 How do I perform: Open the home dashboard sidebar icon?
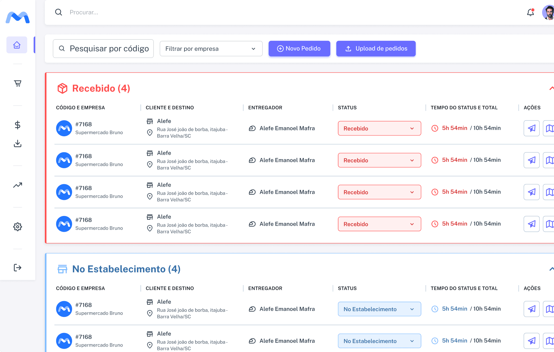pyautogui.click(x=17, y=45)
